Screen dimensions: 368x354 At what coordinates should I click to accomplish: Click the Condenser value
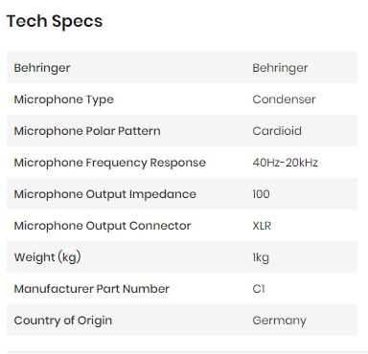coord(284,100)
